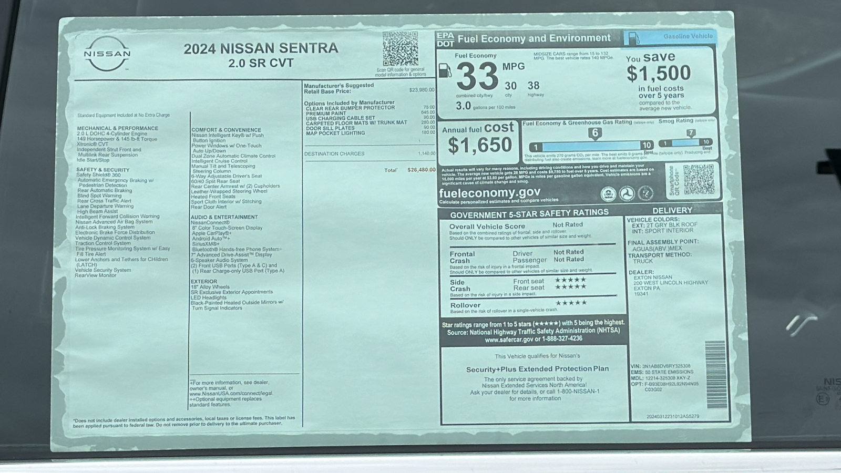Click the DESTINATION CHARGES line
The width and height of the screenshot is (841, 473).
click(x=370, y=153)
